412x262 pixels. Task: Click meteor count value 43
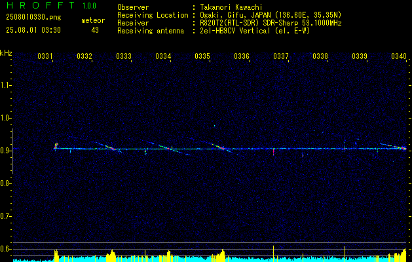point(95,30)
